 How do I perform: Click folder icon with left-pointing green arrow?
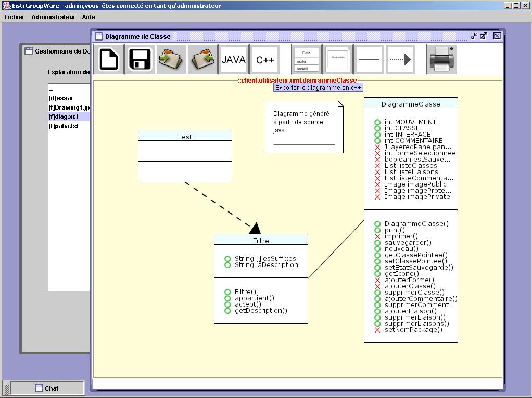202,59
